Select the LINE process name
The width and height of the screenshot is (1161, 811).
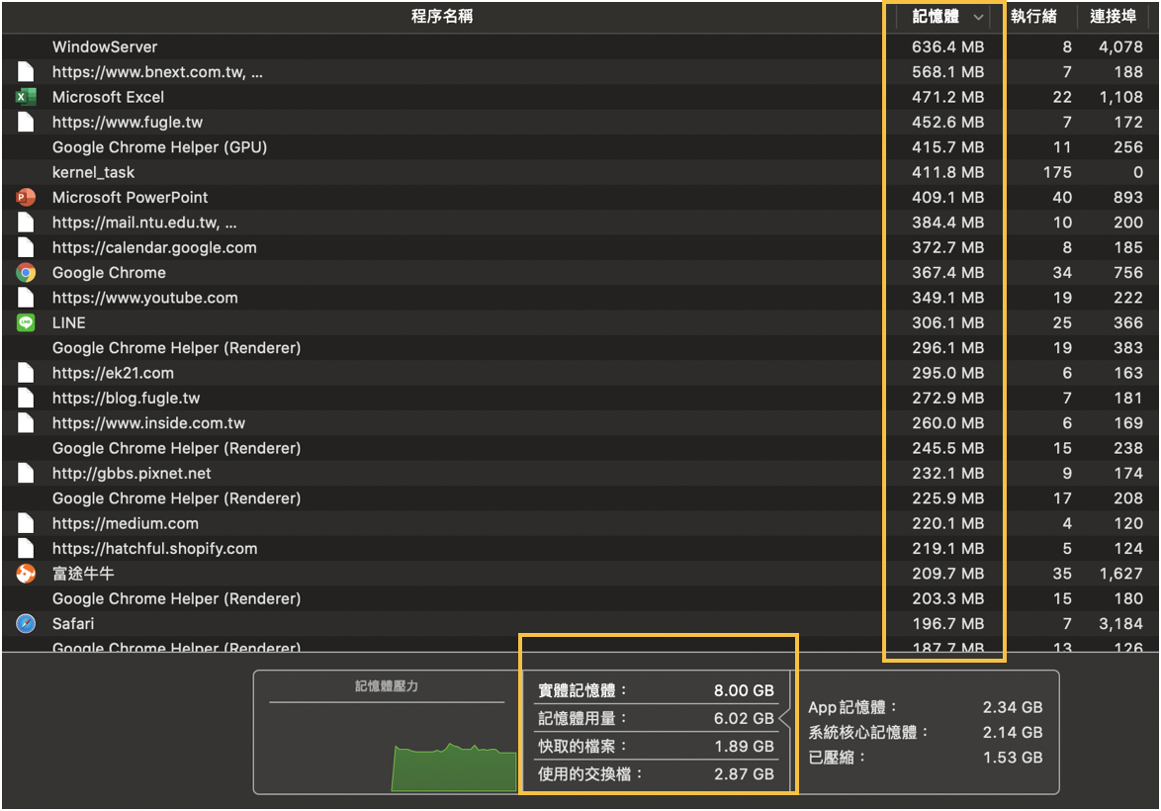click(69, 323)
